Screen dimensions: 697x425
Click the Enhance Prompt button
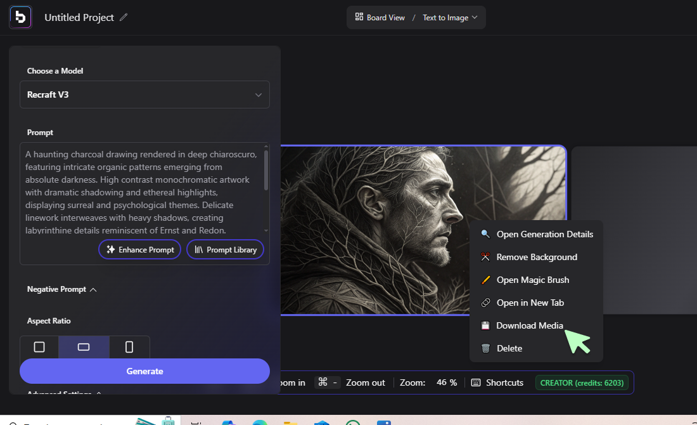[x=139, y=250]
